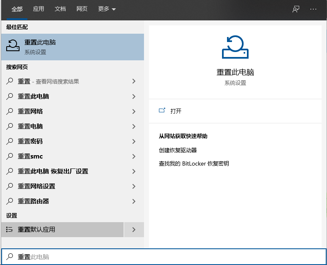This screenshot has width=327, height=265.
Task: Click the open icon next to 打开
Action: 162,111
